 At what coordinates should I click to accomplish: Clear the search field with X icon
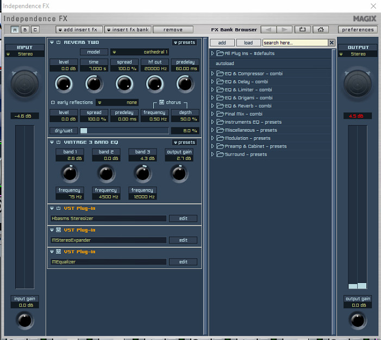332,42
